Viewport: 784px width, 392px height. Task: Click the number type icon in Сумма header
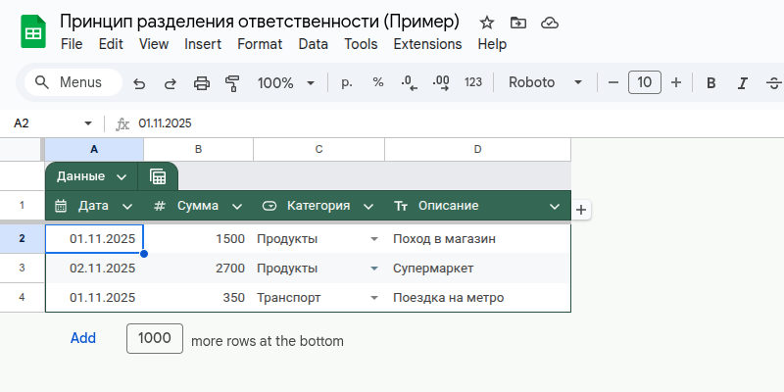[x=160, y=206]
